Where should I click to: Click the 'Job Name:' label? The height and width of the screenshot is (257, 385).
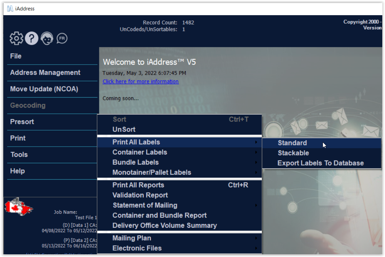(x=65, y=212)
